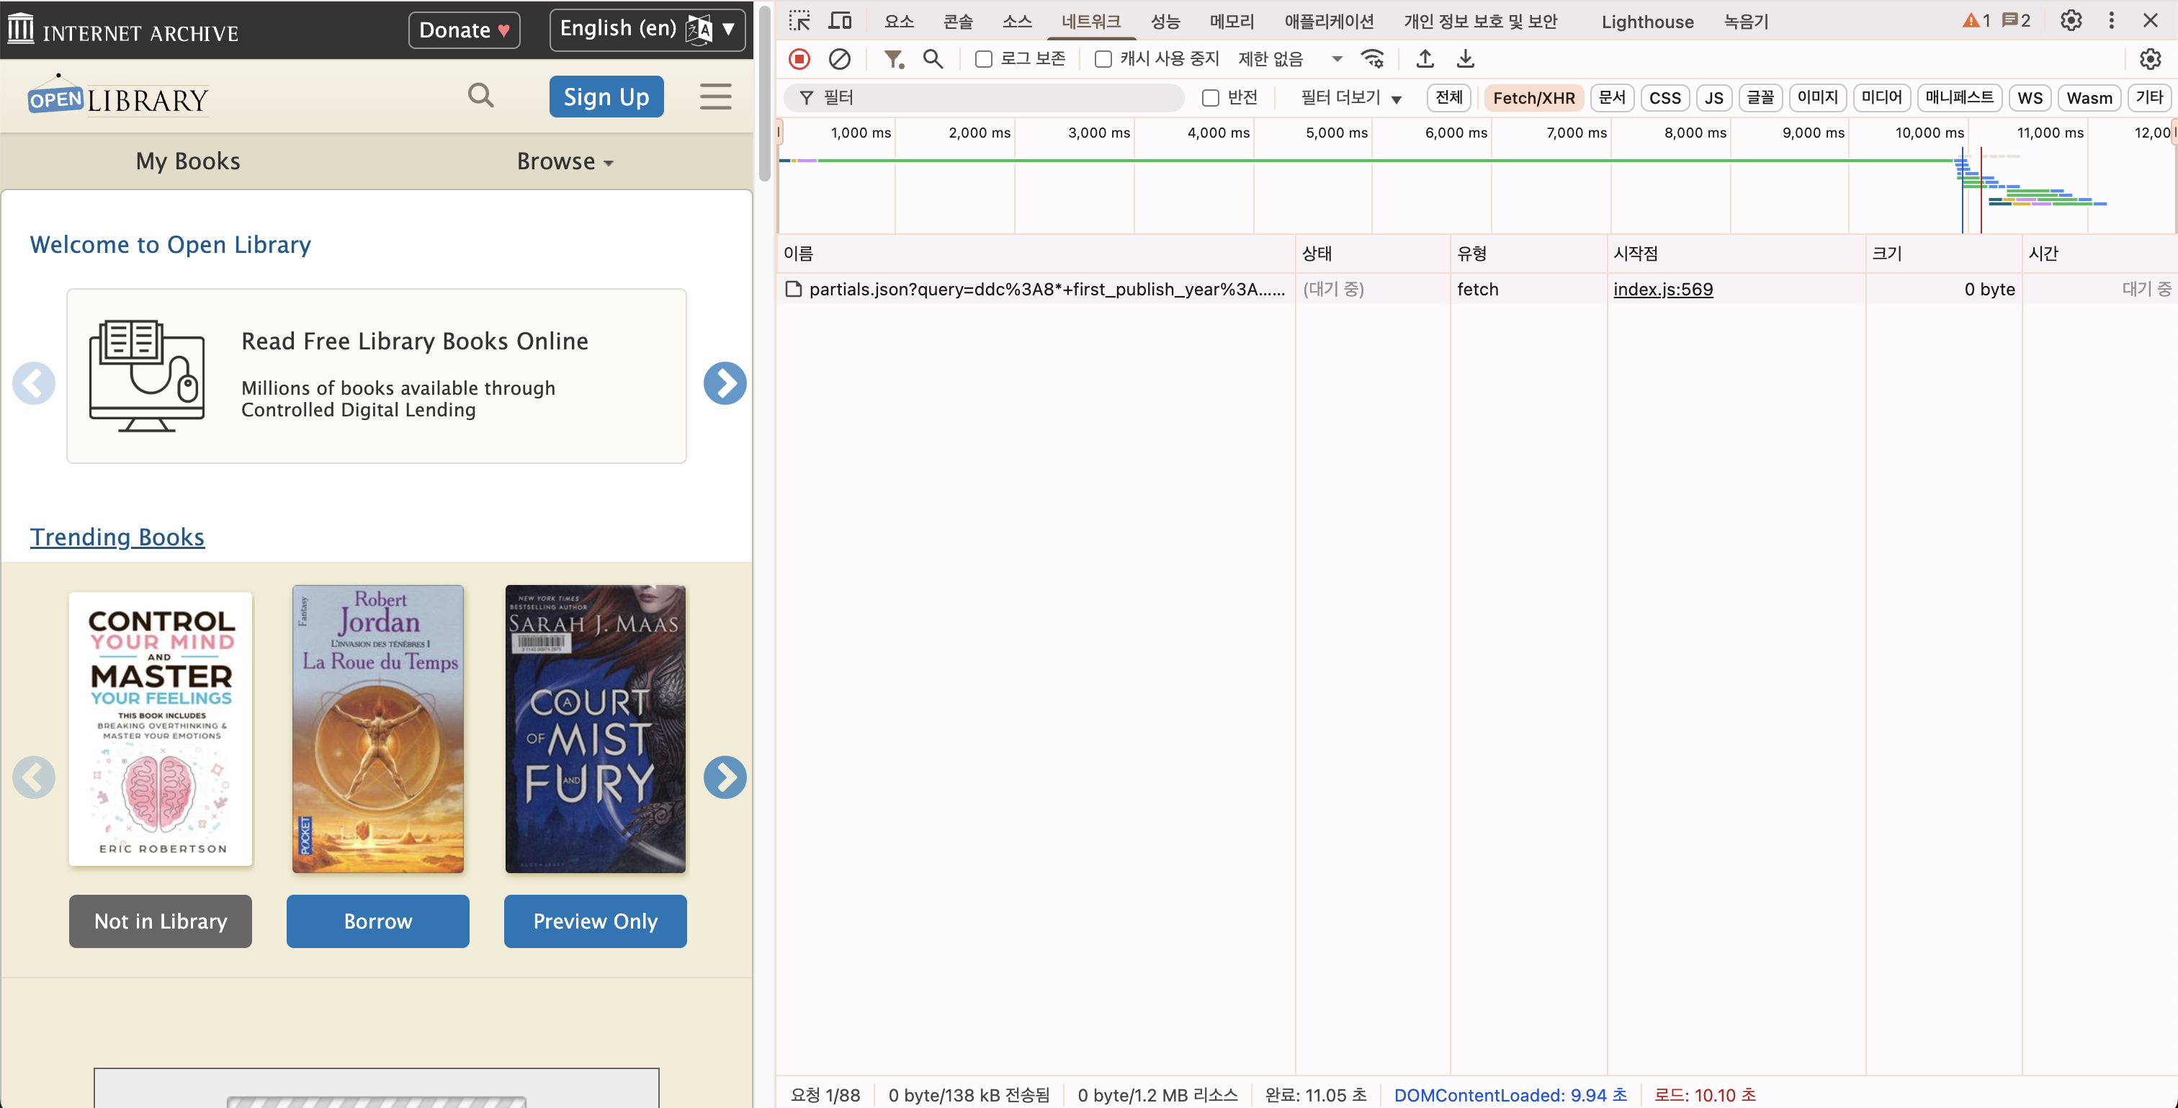Screen dimensions: 2178x1108
Task: Switch to the 콘솔 tab
Action: click(x=958, y=21)
